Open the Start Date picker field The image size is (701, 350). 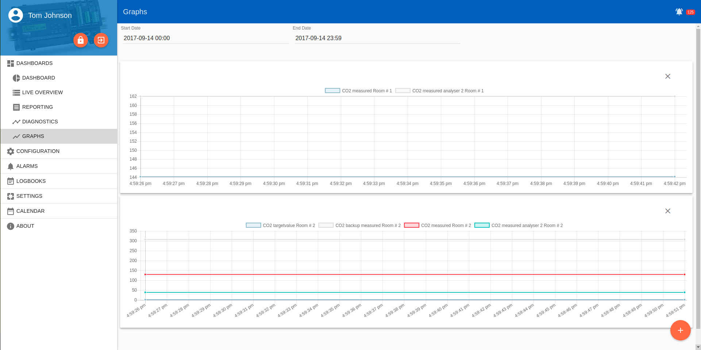click(x=206, y=38)
